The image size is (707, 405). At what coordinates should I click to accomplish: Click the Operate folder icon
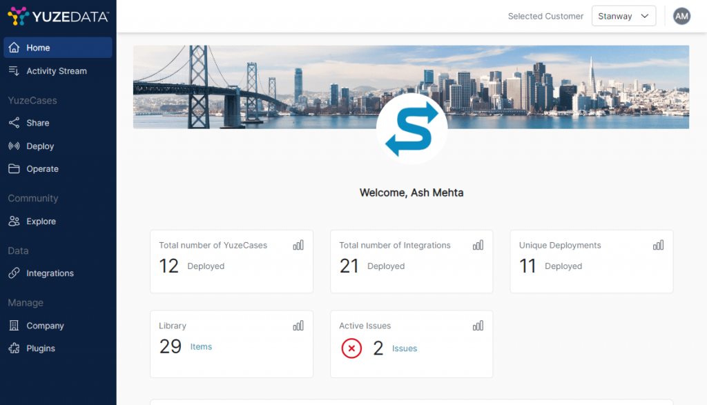(14, 169)
